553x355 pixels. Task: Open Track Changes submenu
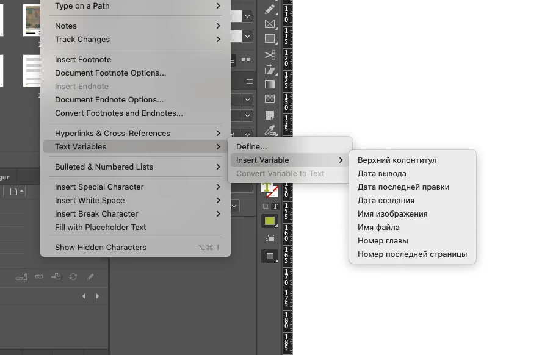click(136, 39)
